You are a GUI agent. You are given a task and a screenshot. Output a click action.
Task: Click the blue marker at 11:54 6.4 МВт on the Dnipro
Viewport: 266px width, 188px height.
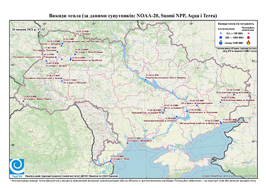pos(146,80)
